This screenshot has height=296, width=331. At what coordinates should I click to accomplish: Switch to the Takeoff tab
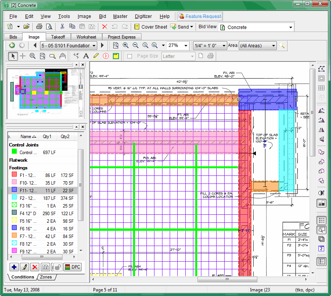[58, 37]
